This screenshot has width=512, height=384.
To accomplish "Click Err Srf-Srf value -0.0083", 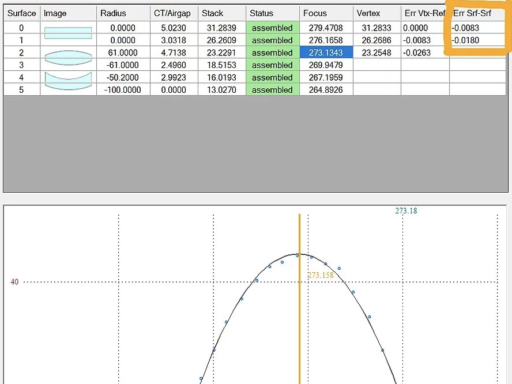I will [x=477, y=28].
